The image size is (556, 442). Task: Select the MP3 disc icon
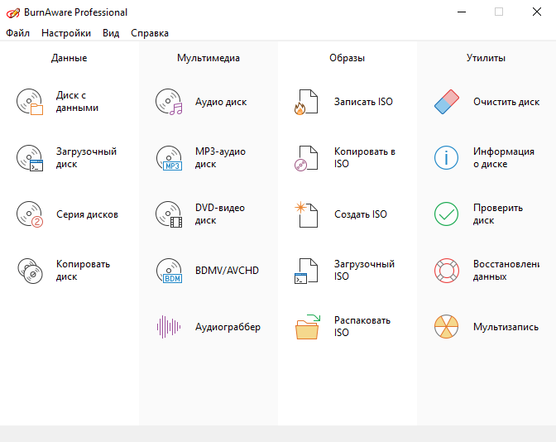click(169, 158)
